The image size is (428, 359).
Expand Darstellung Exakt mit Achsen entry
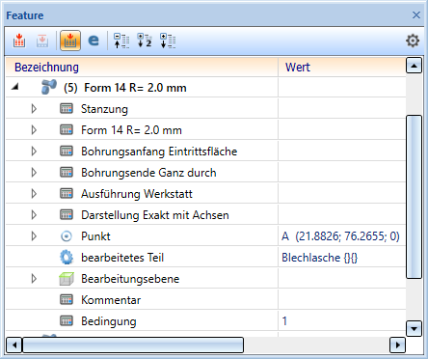tap(34, 215)
